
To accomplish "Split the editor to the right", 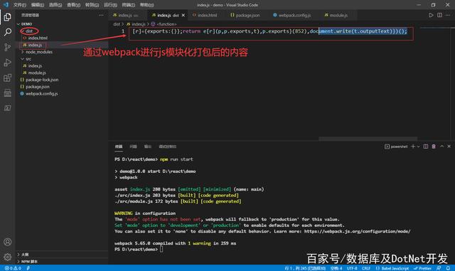I will tap(439, 15).
